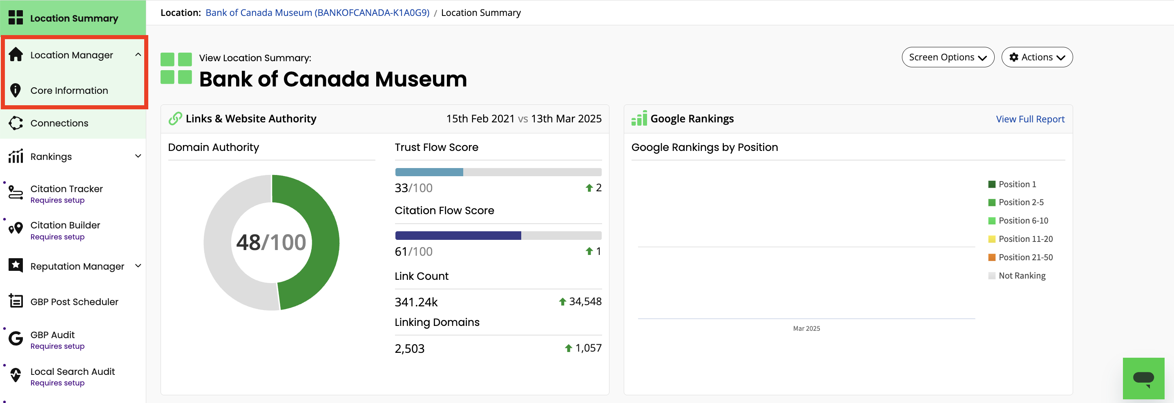Toggle Position 11-20 yellow legend entry
The image size is (1174, 403).
(x=1020, y=239)
